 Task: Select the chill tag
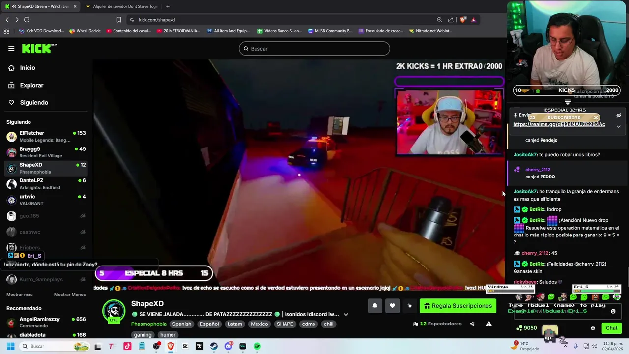pyautogui.click(x=328, y=324)
